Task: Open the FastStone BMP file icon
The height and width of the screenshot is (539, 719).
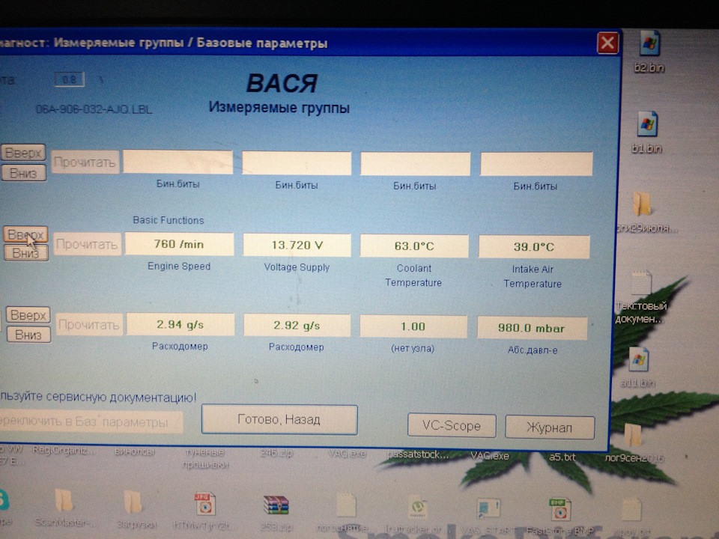Action: [x=559, y=510]
